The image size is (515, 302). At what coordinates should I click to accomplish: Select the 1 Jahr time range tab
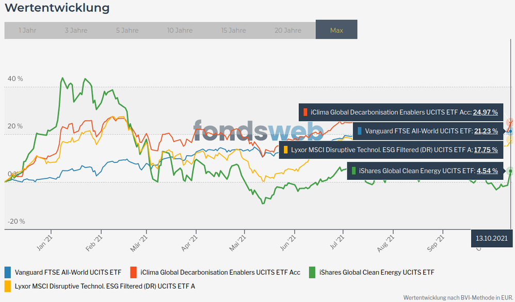27,30
